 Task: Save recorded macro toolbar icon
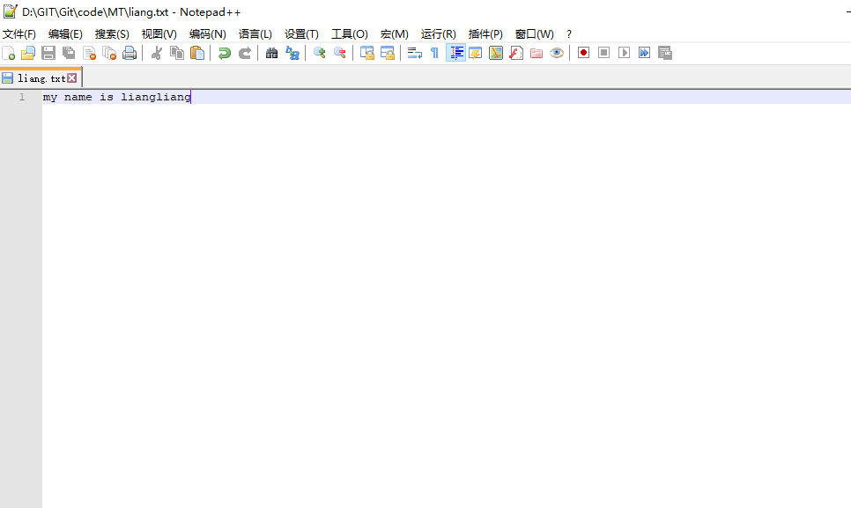point(665,53)
